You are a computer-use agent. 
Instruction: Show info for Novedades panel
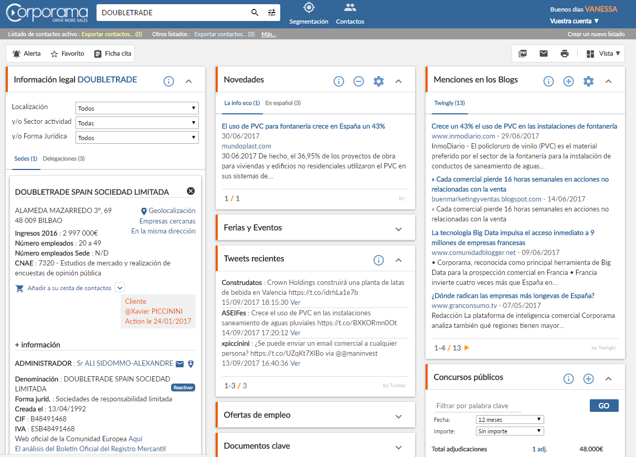point(338,81)
